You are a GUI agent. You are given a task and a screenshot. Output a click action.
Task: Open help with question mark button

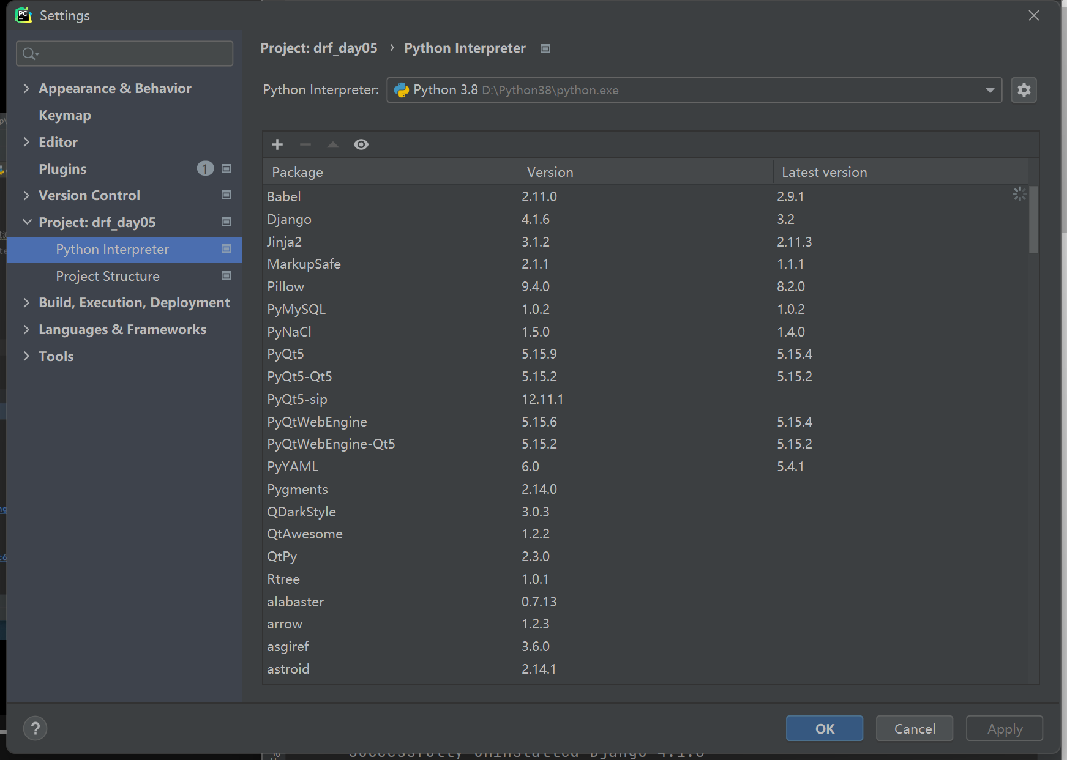(36, 728)
